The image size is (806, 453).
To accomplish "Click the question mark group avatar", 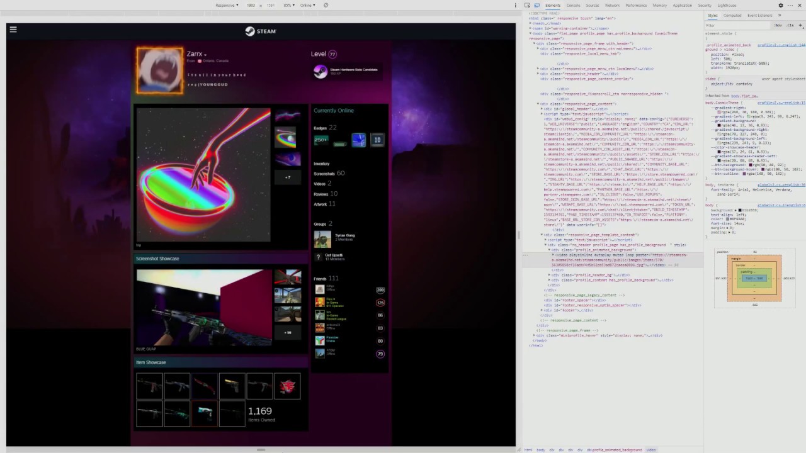I will click(319, 257).
